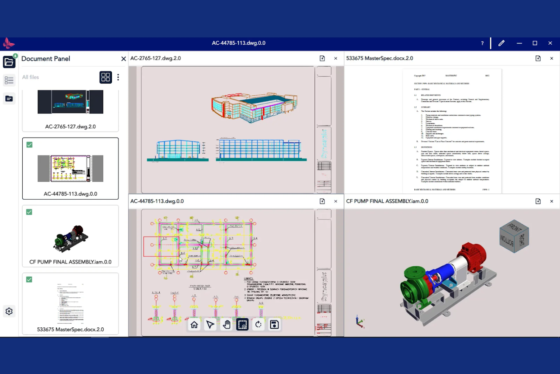Select the AC-2765-127.dwg.2.0 pane title
The image size is (560, 374).
(x=156, y=58)
